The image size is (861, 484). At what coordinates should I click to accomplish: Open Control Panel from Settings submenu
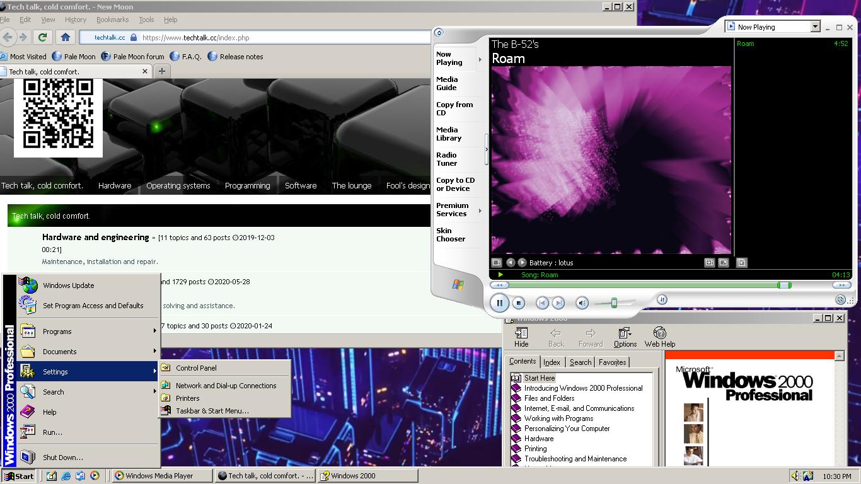(x=224, y=368)
